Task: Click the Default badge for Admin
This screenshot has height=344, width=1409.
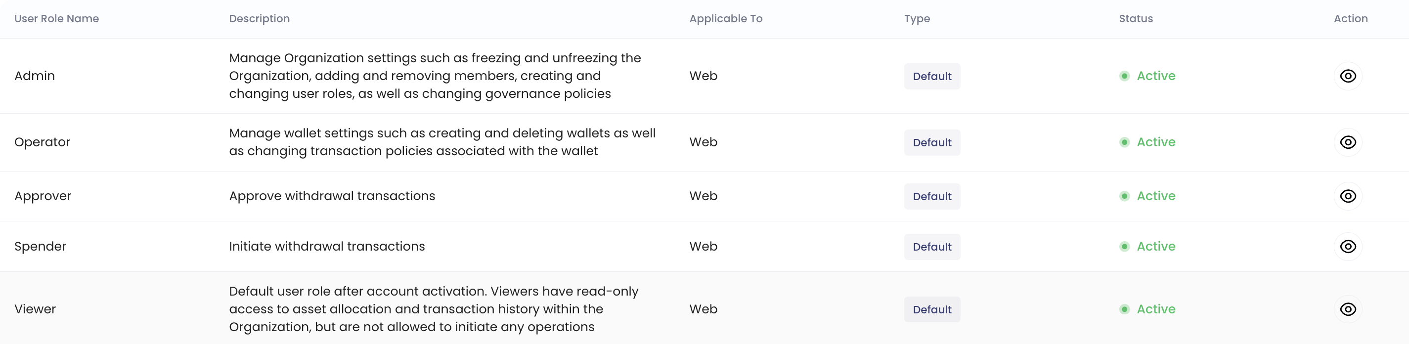Action: (x=931, y=77)
